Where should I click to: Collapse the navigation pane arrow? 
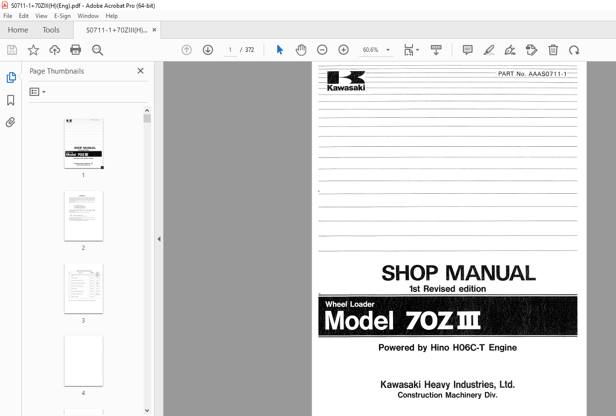(x=158, y=239)
